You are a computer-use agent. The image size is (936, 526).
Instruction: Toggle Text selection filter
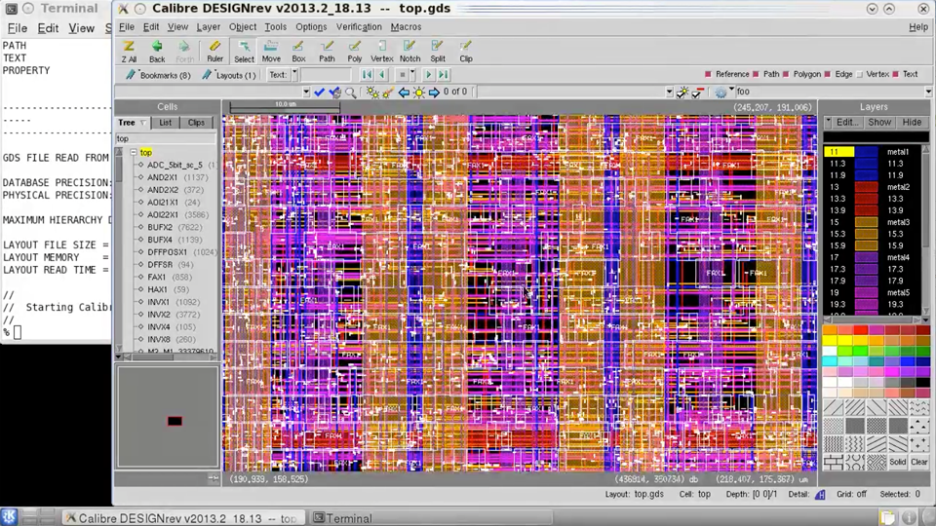click(x=895, y=75)
